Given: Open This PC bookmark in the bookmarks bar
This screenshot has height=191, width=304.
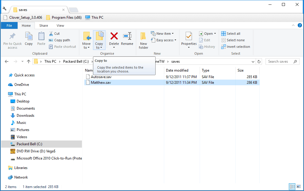Looking at the screenshot, I should (x=94, y=18).
